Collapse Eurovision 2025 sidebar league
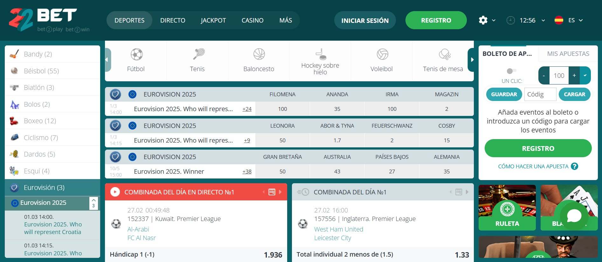 (93, 203)
